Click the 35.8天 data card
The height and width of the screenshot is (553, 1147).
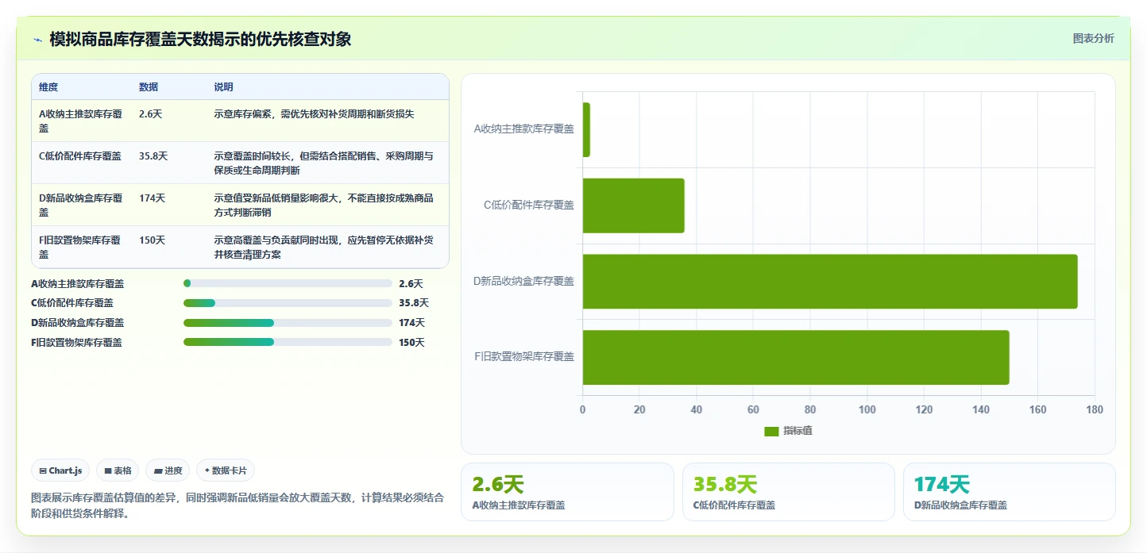pos(789,492)
